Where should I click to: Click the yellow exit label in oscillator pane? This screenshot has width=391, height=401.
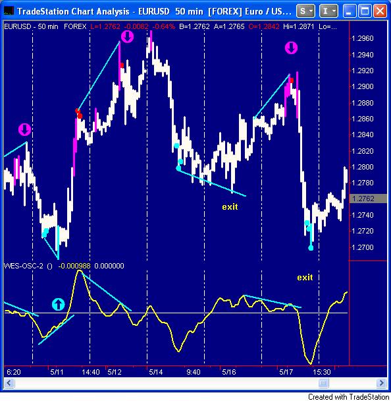coord(305,278)
